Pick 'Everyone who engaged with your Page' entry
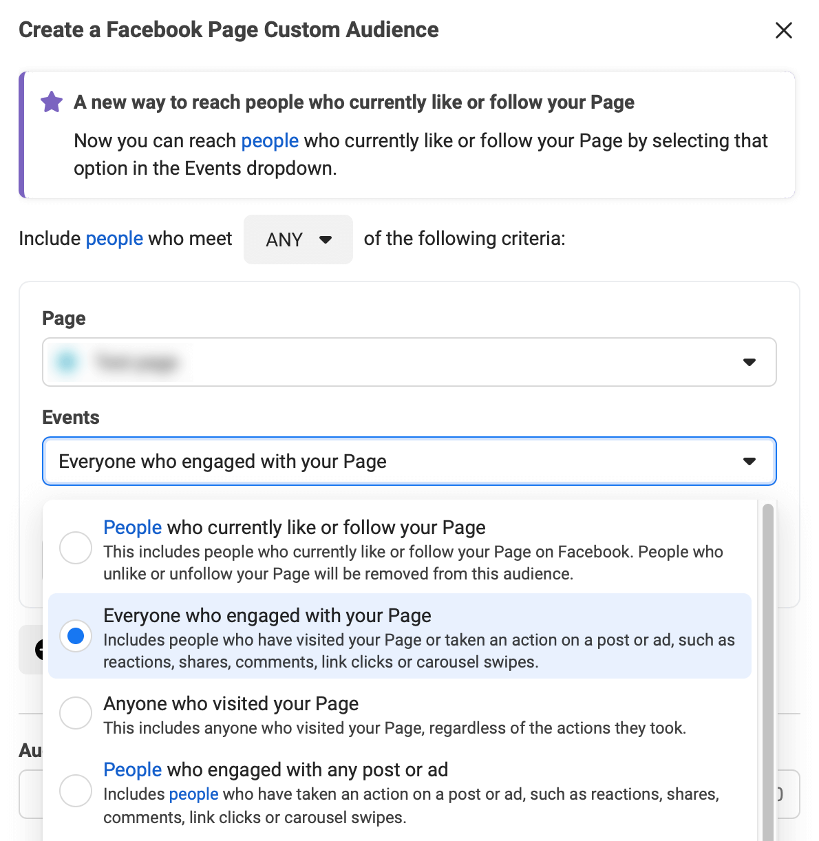 (400, 636)
